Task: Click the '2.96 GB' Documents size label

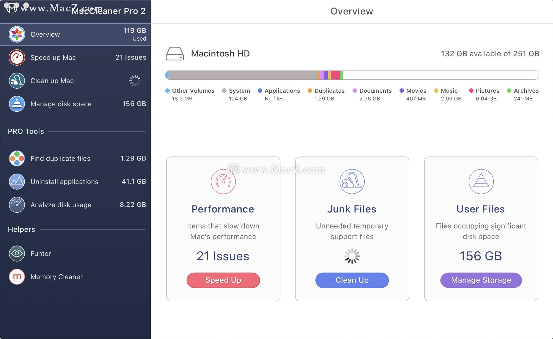Action: [370, 98]
